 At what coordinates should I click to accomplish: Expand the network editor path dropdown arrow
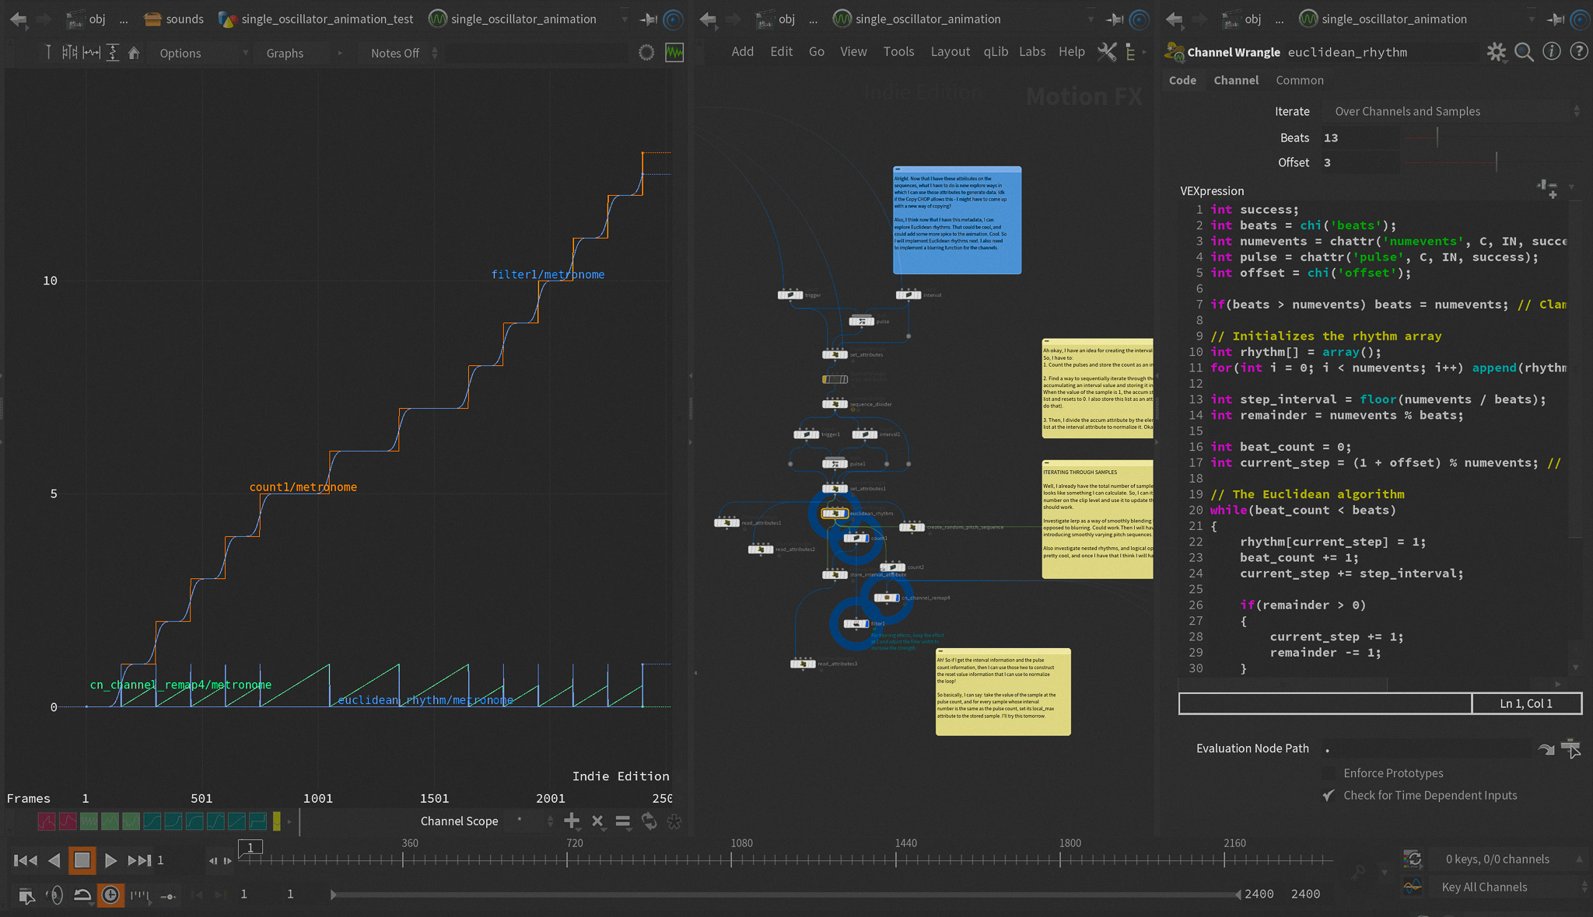[x=1091, y=19]
